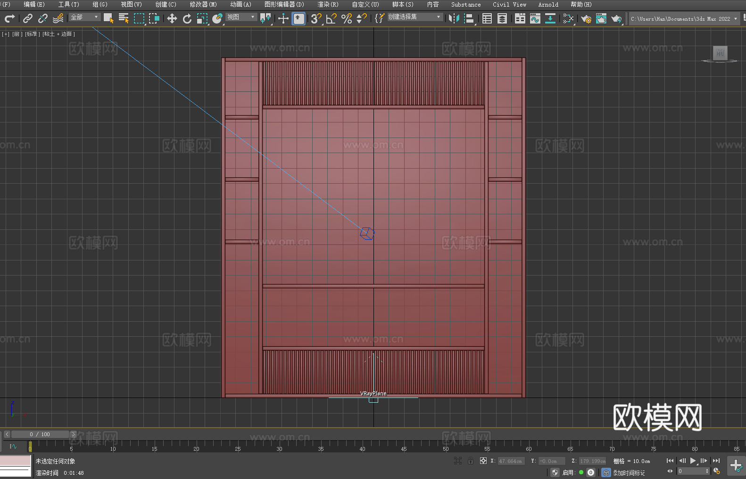
Task: Open Rendered Frame Window
Action: (x=601, y=18)
